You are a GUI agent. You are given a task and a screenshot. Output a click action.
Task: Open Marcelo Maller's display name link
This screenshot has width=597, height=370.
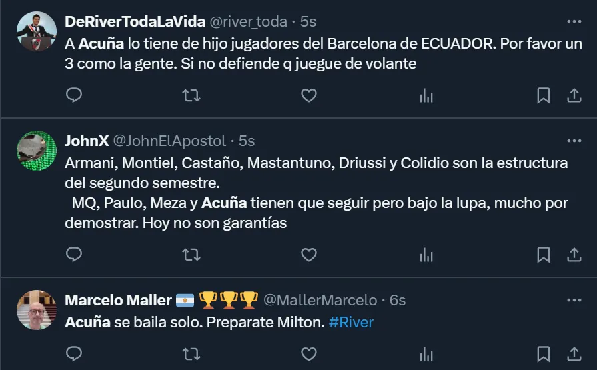(118, 301)
